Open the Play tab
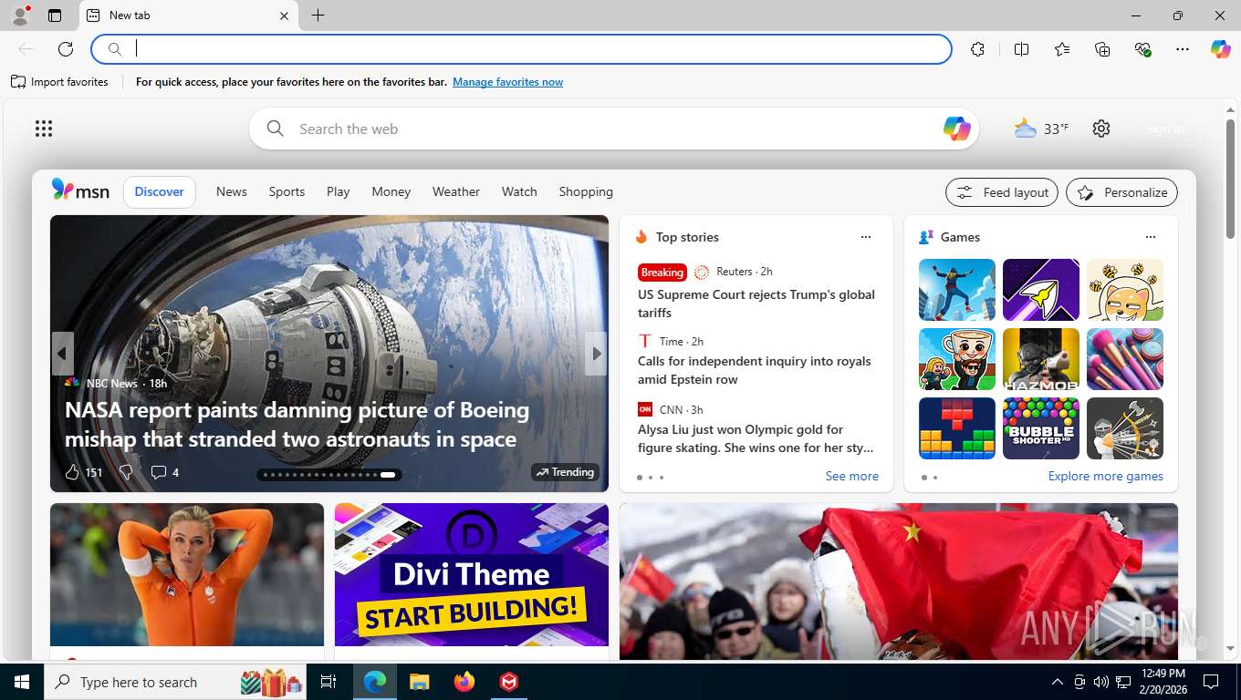This screenshot has width=1241, height=700. 339,191
